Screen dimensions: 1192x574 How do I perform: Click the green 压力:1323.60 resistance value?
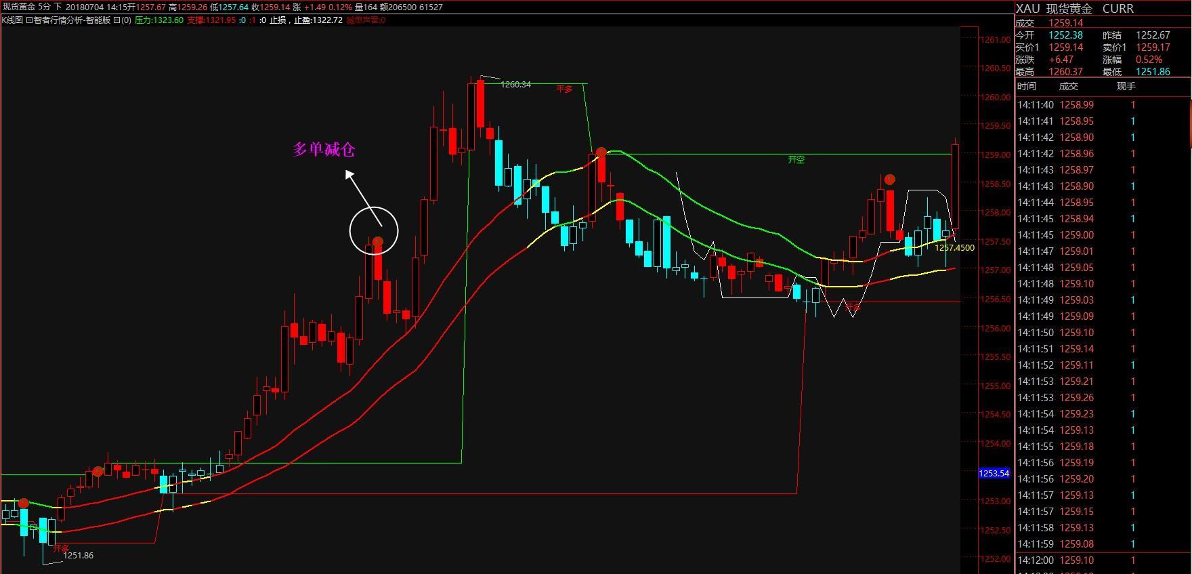click(x=158, y=20)
